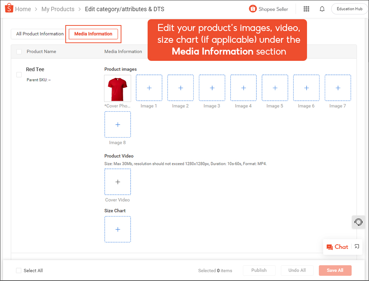Click the Shopee logo icon beside Home
Screen dimensions: 369x281
pos(9,8)
